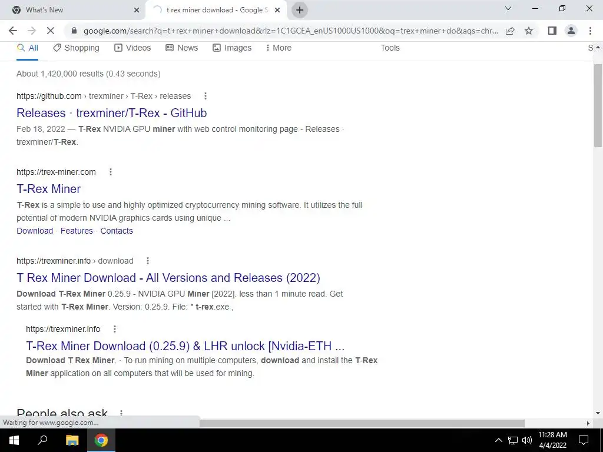The height and width of the screenshot is (452, 603).
Task: Open the search Tools options
Action: coord(390,48)
